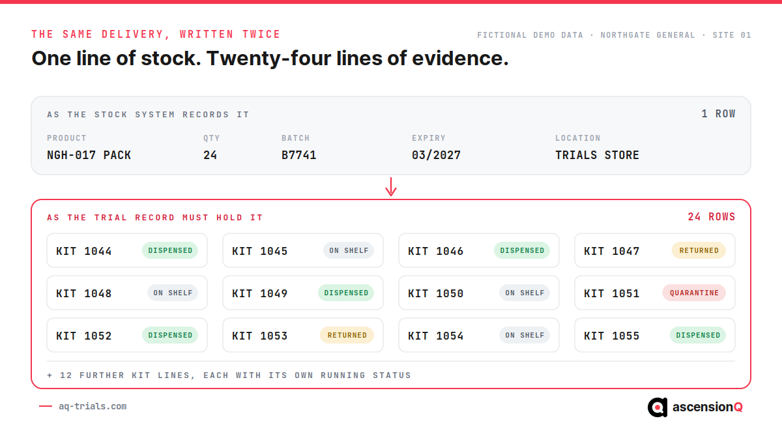Click the 'The same delivery, written twice' tagline
The height and width of the screenshot is (440, 782).
[x=156, y=34]
